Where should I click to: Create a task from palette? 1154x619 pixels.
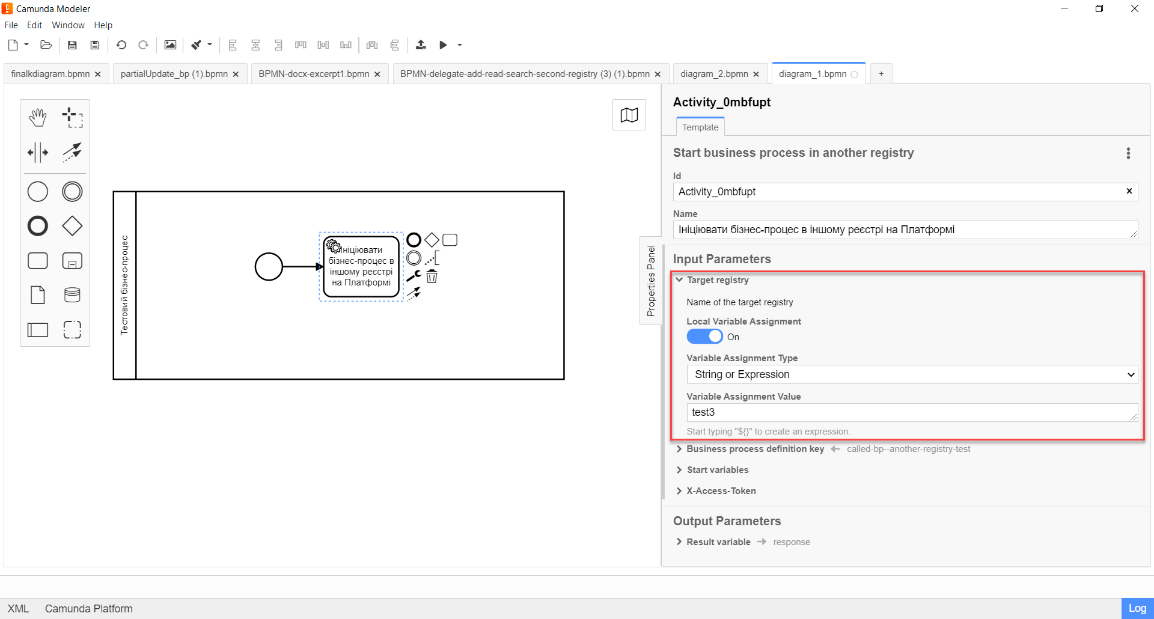38,261
